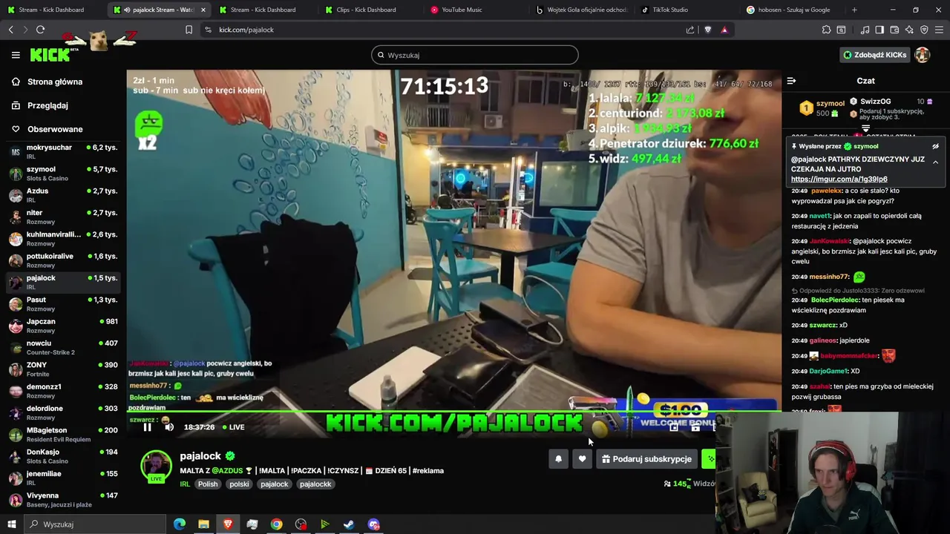Image resolution: width=950 pixels, height=534 pixels.
Task: Pause the pajalock stream
Action: click(x=147, y=427)
